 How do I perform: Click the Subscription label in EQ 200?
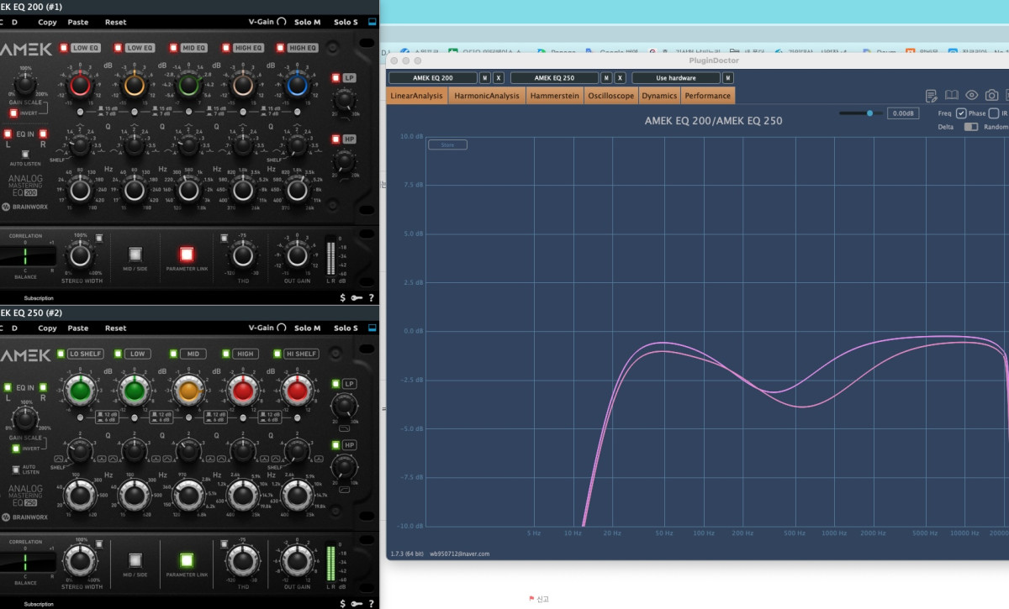click(39, 297)
